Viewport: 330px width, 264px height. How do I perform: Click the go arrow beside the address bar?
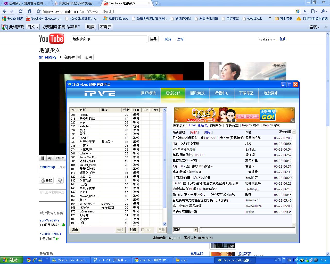305,11
